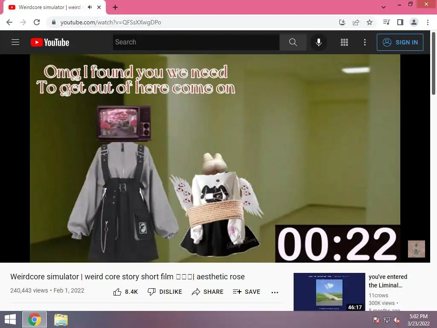Open the YouTube apps grid
The width and height of the screenshot is (437, 328).
pos(344,42)
